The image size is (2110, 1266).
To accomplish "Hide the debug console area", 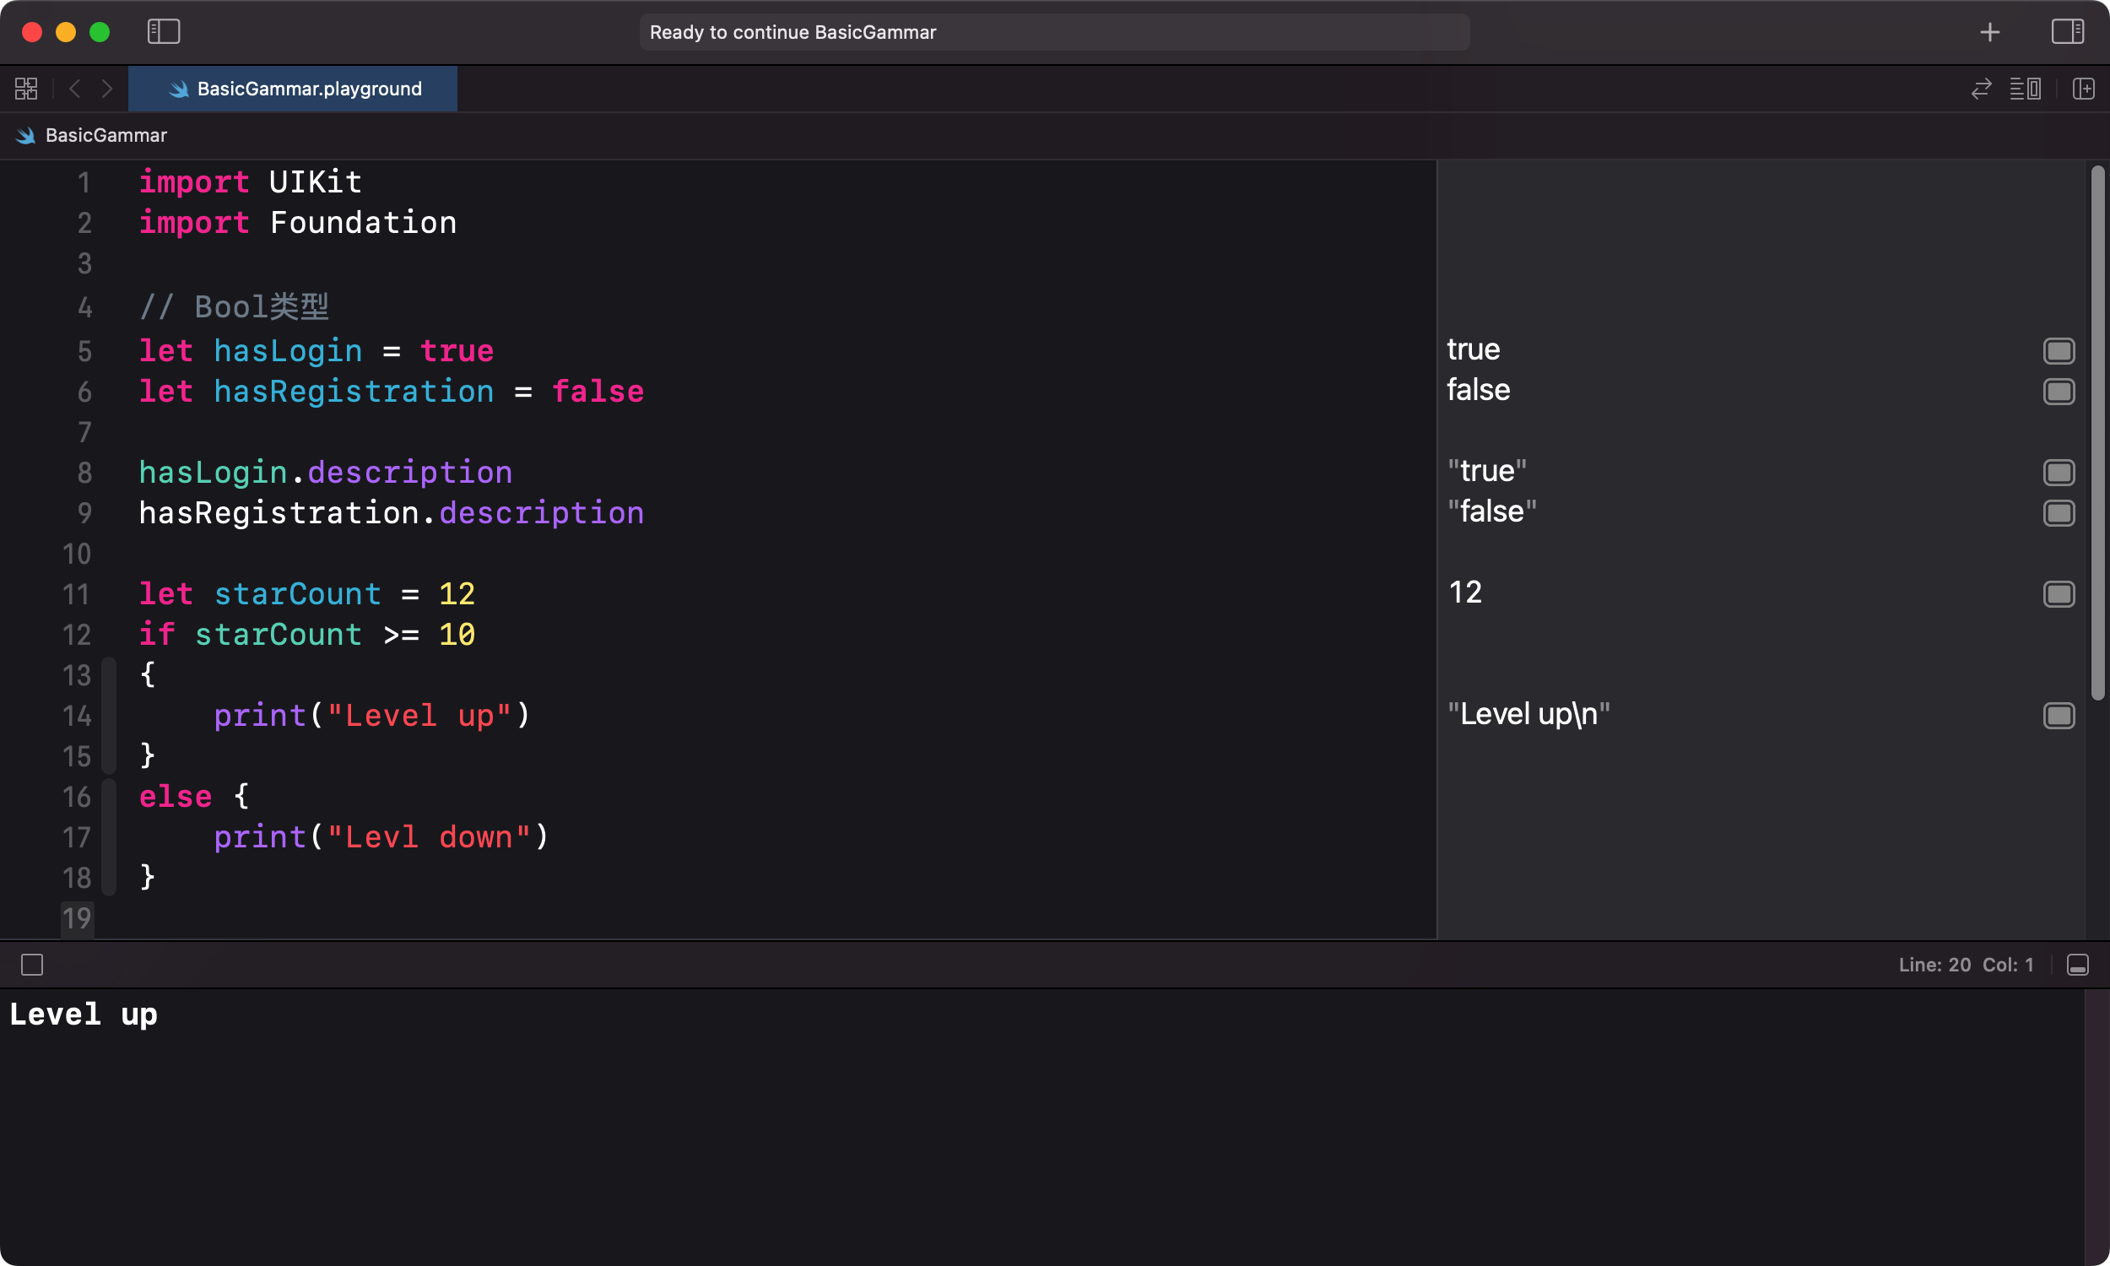I will (2078, 965).
